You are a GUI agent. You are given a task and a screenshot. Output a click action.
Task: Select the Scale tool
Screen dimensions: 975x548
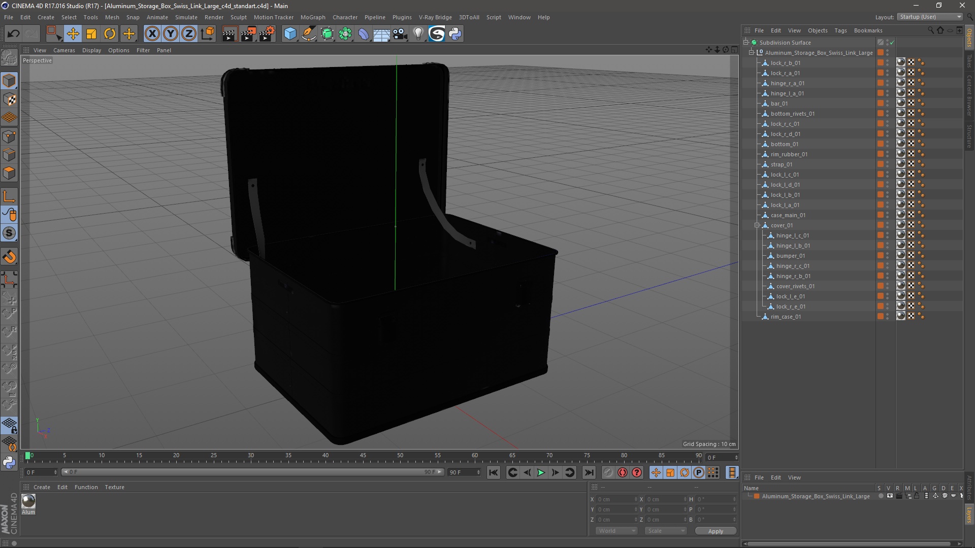(x=91, y=34)
